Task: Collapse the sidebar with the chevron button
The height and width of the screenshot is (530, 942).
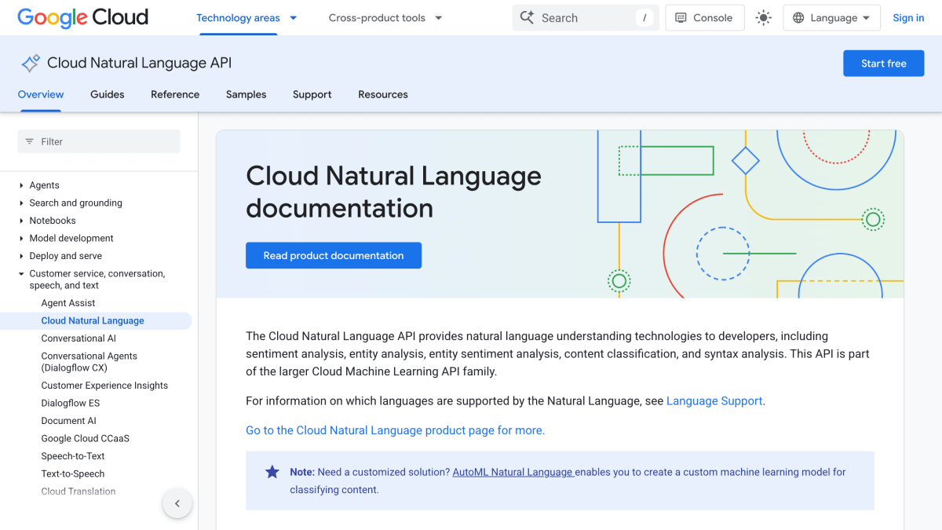Action: (x=177, y=503)
